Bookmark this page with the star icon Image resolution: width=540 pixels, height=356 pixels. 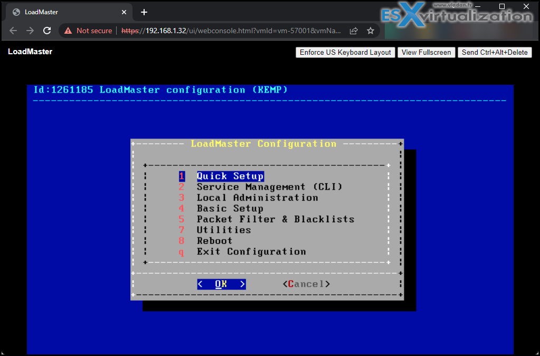click(370, 31)
